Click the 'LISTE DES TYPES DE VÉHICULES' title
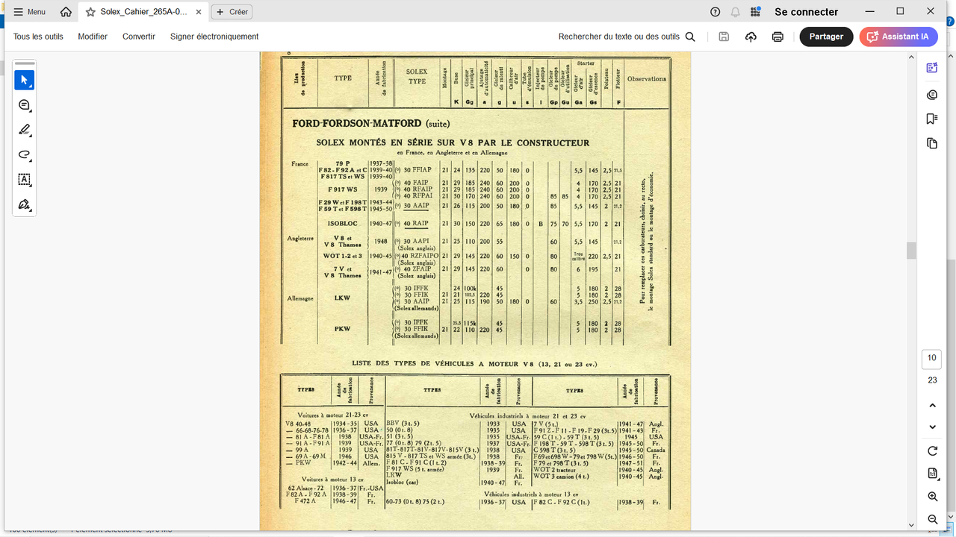 click(474, 364)
